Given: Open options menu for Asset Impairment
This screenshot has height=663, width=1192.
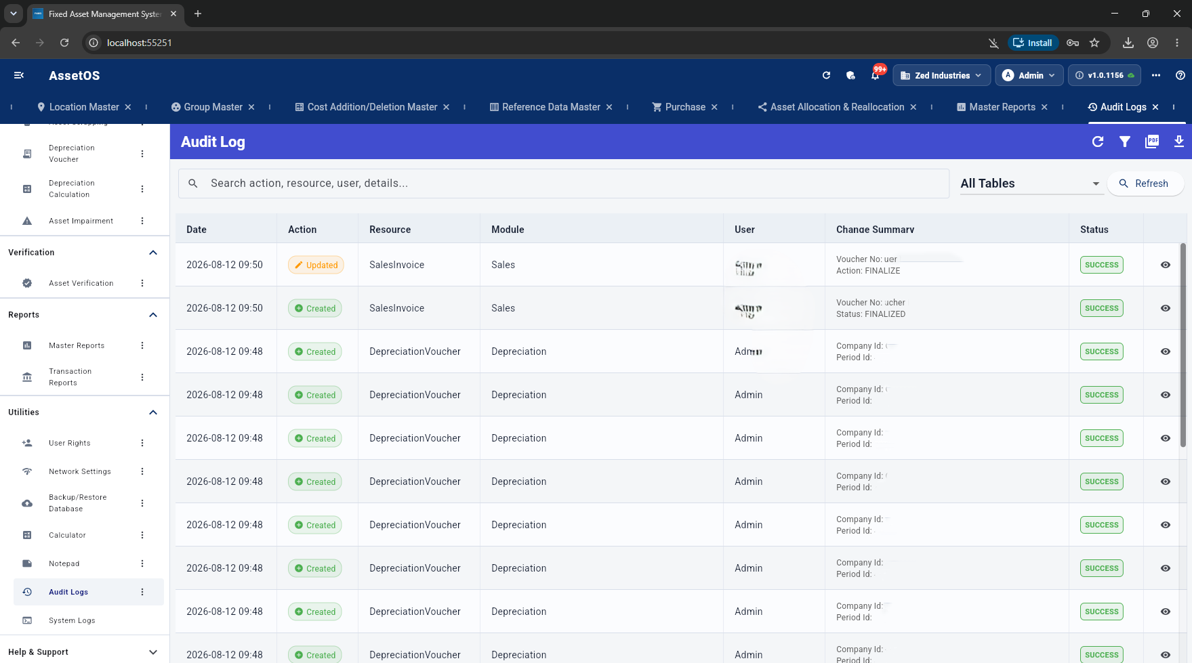Looking at the screenshot, I should (142, 221).
